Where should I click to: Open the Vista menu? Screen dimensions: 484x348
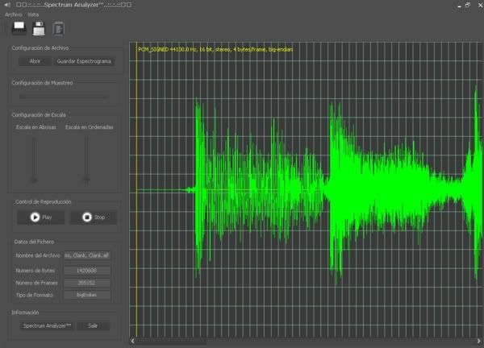click(33, 14)
